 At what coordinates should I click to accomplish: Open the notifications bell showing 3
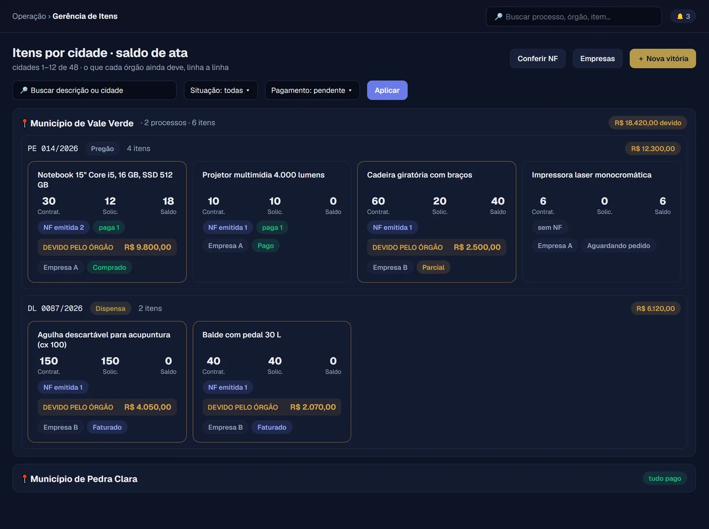(683, 16)
